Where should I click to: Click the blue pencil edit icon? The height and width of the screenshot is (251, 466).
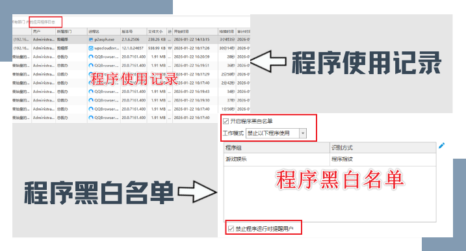442,146
